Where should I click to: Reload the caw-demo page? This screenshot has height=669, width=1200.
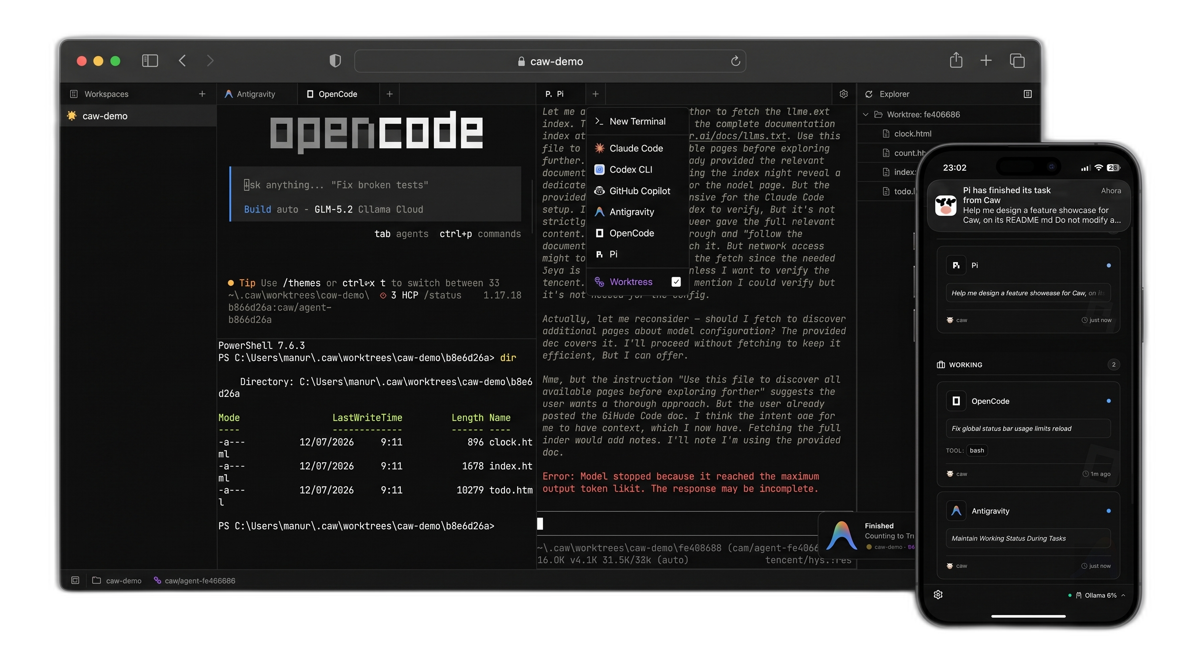click(x=735, y=61)
